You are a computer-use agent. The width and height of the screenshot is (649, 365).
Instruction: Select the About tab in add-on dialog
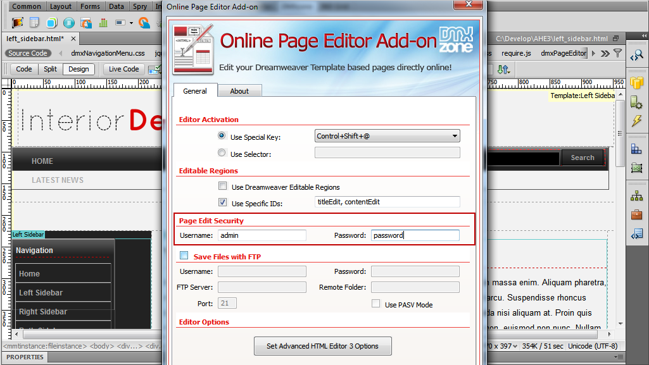click(239, 91)
